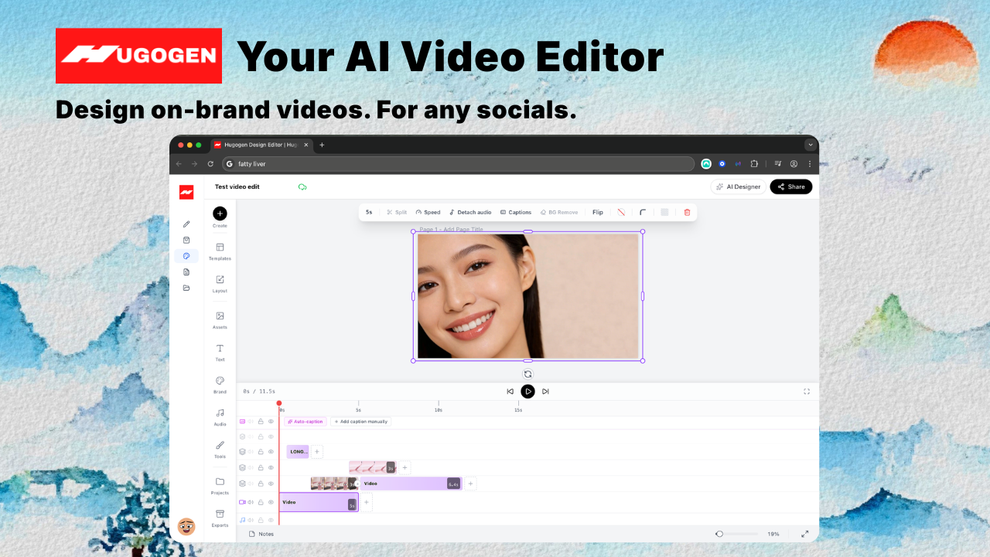Skip to the next clip
The width and height of the screenshot is (990, 557).
pyautogui.click(x=545, y=391)
